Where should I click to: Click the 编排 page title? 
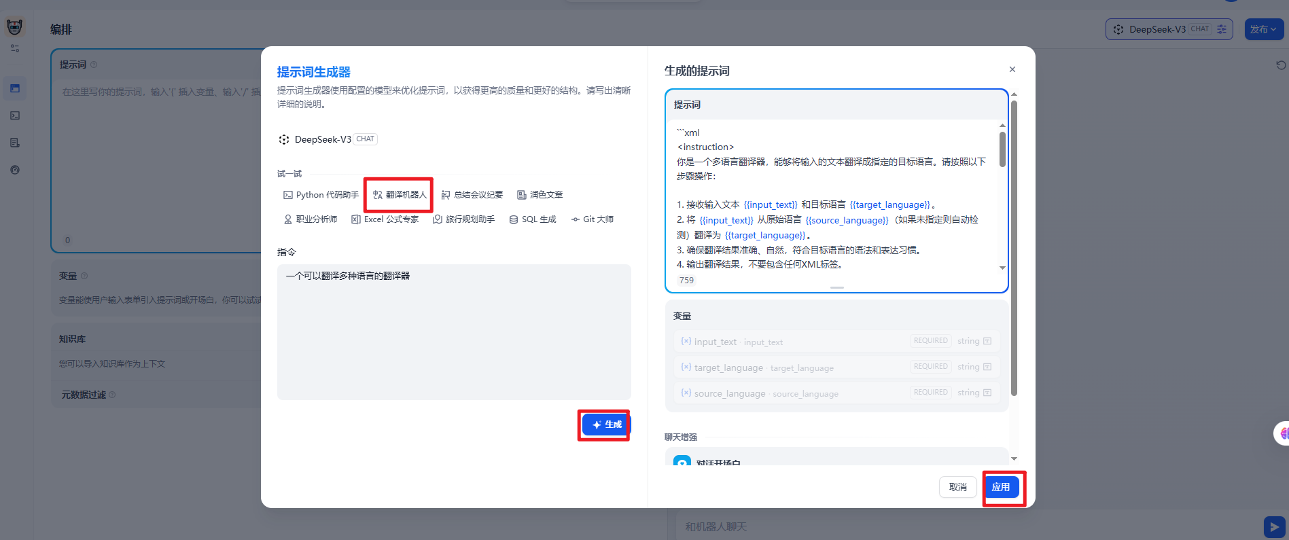point(61,29)
